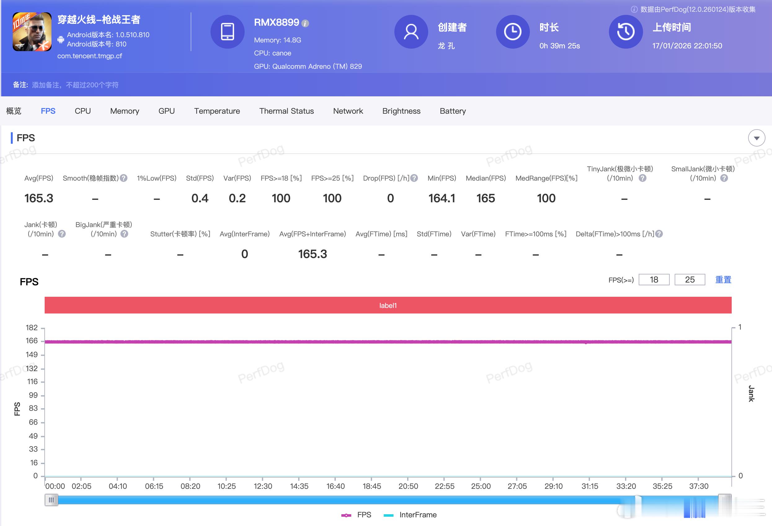Collapse the FPS section with arrow button
This screenshot has height=526, width=772.
tap(756, 138)
